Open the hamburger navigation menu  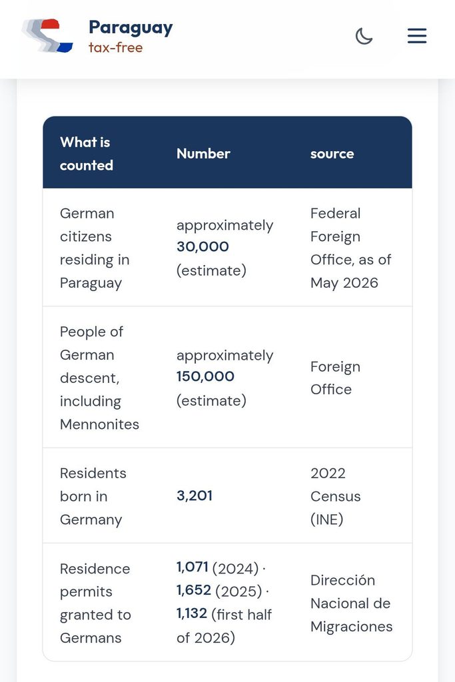click(417, 36)
